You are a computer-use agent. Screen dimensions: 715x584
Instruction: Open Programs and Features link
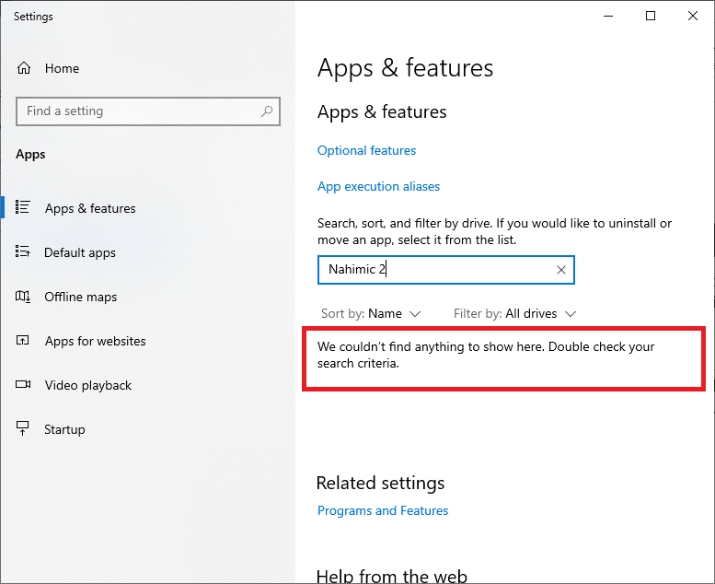pyautogui.click(x=383, y=510)
